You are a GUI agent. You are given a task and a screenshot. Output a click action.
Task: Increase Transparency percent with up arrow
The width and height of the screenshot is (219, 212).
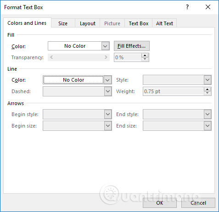pyautogui.click(x=145, y=56)
